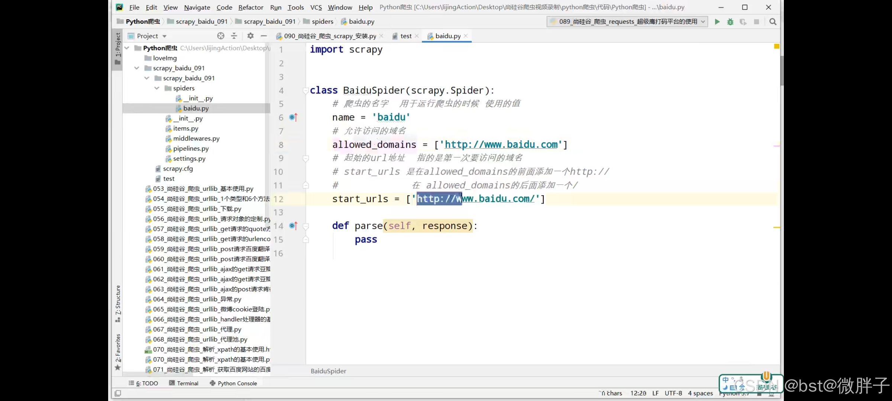Start debugging with the bug icon

tap(730, 22)
